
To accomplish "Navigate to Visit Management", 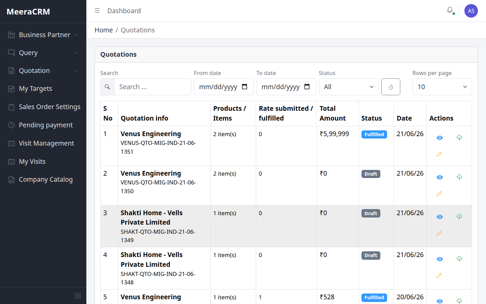I will [x=43, y=143].
